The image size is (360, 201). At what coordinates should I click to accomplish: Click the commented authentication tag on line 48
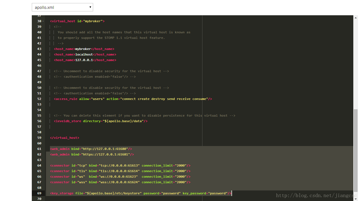coord(95,77)
